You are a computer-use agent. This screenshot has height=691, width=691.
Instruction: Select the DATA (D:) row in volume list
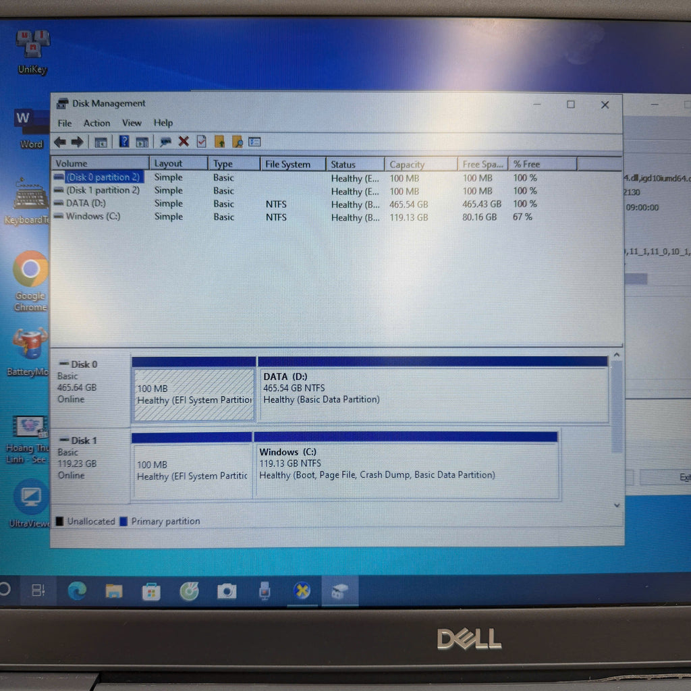[x=86, y=204]
